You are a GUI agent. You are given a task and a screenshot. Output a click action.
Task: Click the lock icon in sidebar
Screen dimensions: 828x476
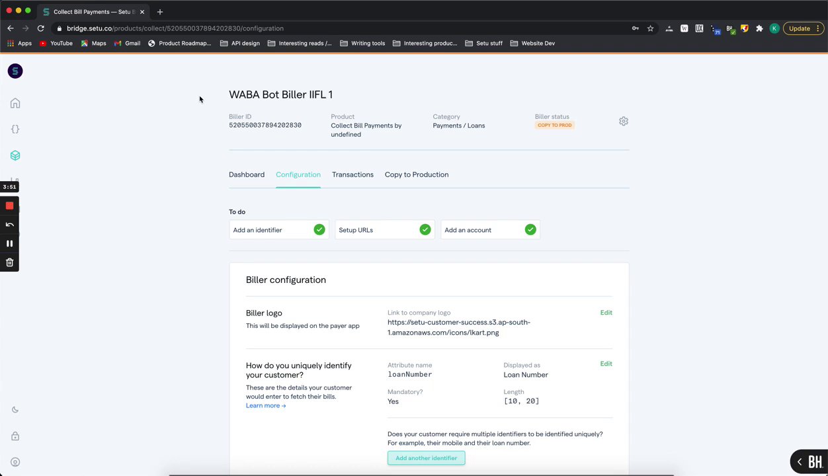tap(15, 436)
